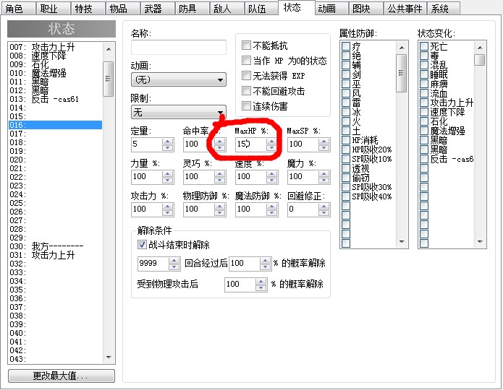Switch to the 角色 tab
503x390 pixels.
pos(18,9)
